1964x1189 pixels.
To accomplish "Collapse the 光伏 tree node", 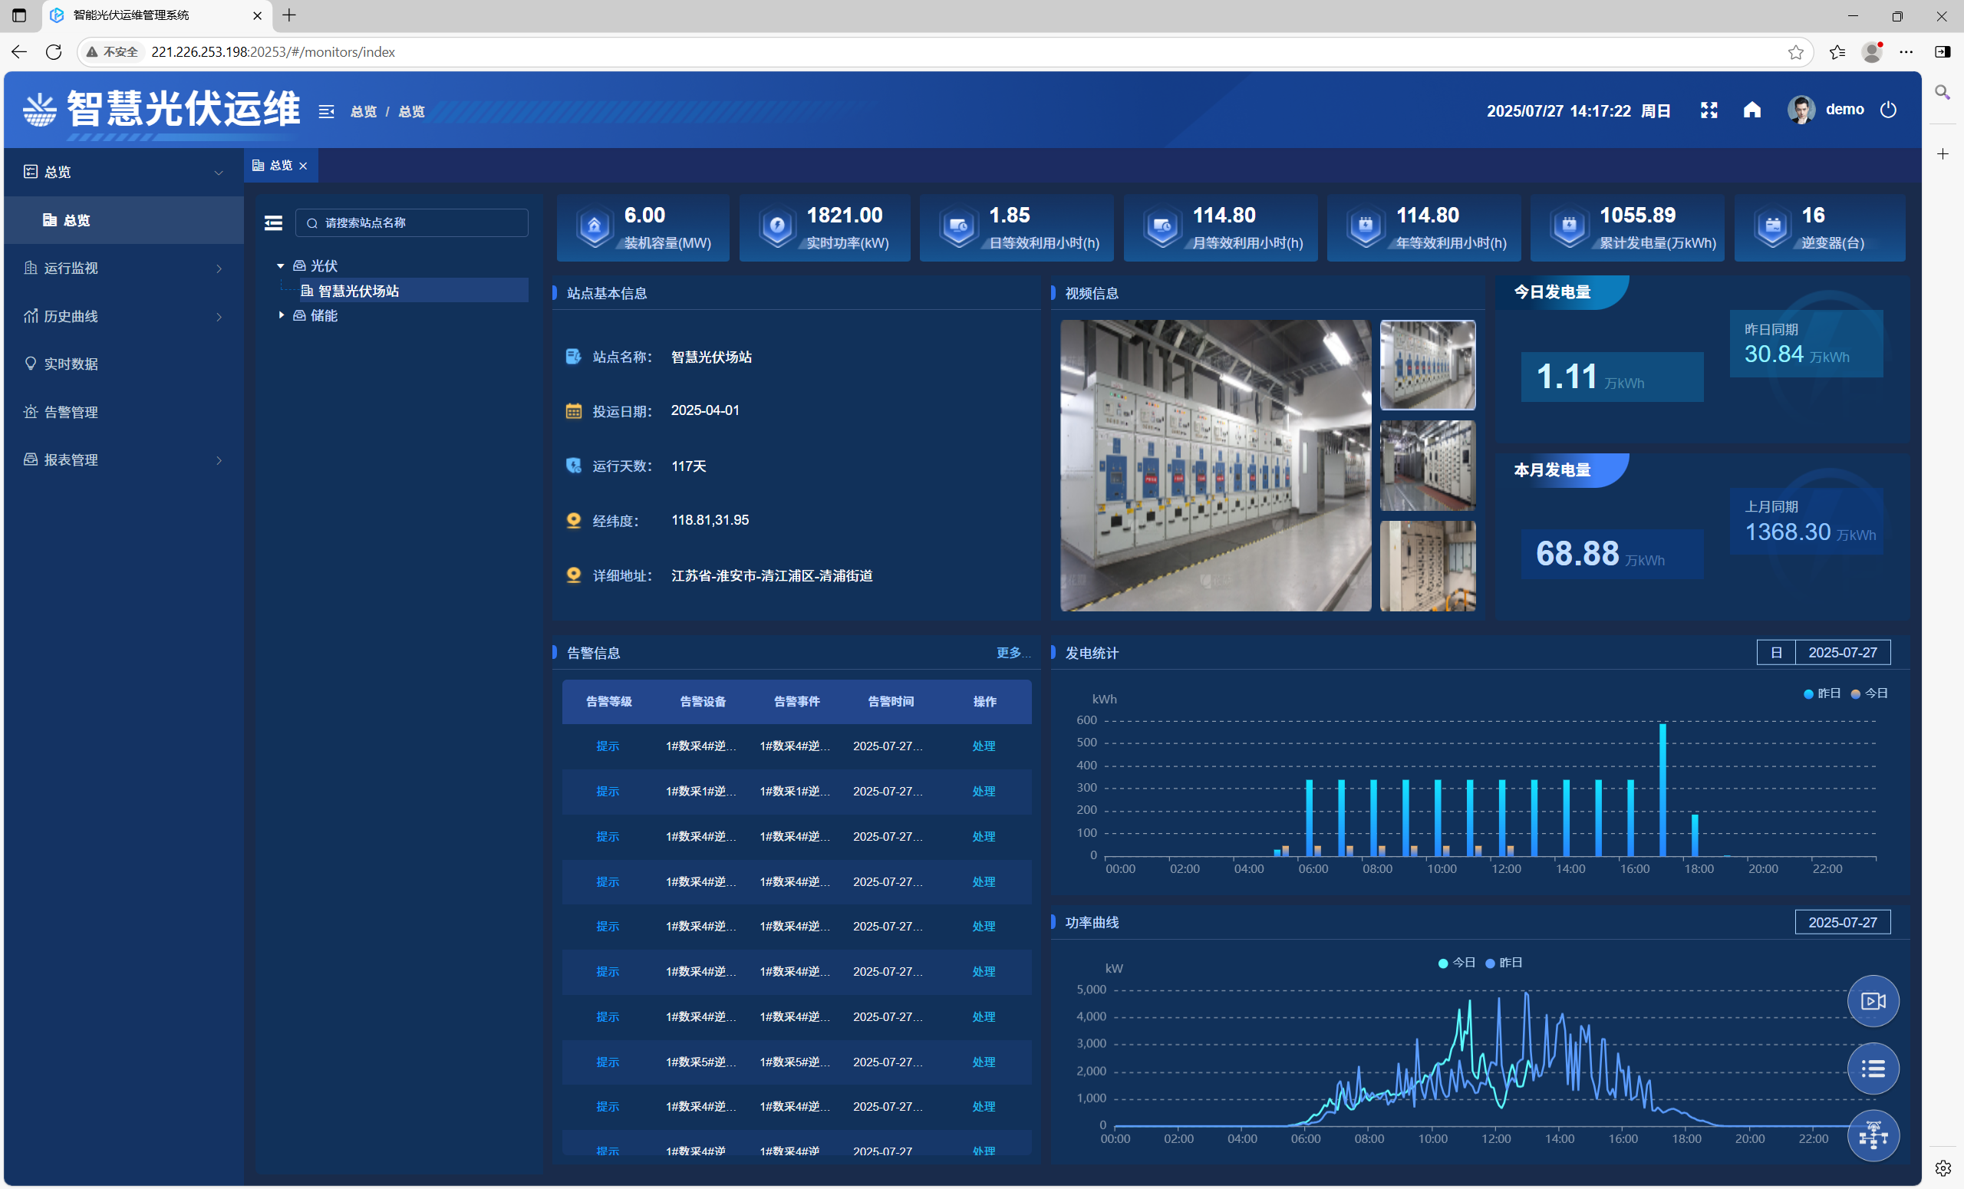I will [281, 265].
